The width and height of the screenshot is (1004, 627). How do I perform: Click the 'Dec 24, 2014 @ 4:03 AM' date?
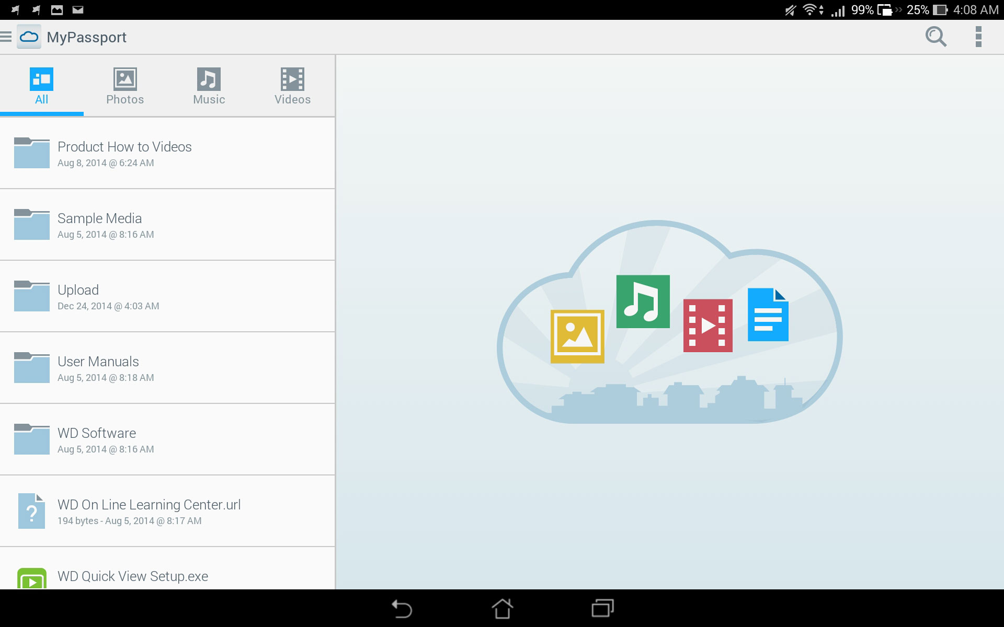pyautogui.click(x=108, y=306)
